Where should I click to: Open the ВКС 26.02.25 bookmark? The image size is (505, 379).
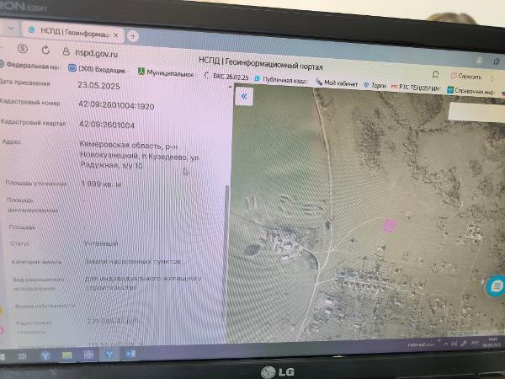(x=226, y=77)
